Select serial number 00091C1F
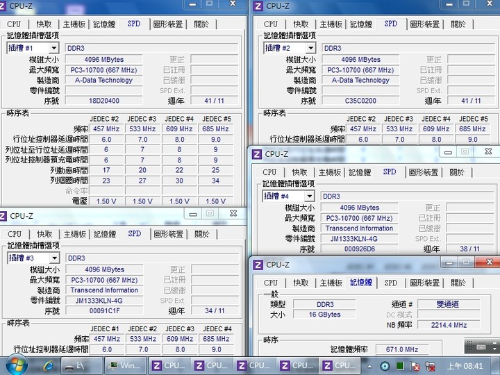Screen dimensions: 500x375 105,311
